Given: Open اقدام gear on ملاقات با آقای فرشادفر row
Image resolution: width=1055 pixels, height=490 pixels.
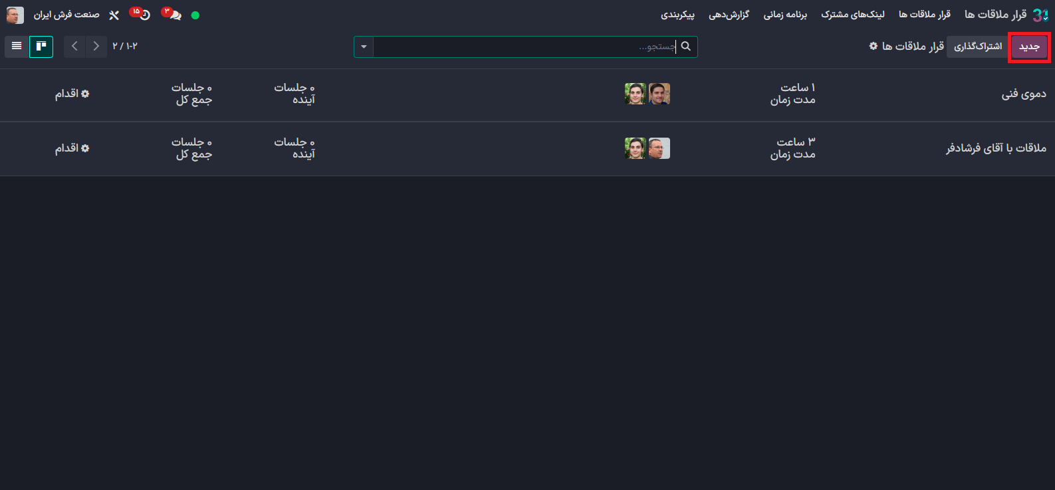Looking at the screenshot, I should pyautogui.click(x=72, y=148).
